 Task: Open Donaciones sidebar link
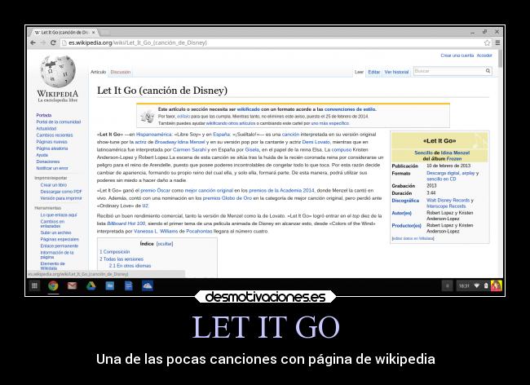pos(48,162)
